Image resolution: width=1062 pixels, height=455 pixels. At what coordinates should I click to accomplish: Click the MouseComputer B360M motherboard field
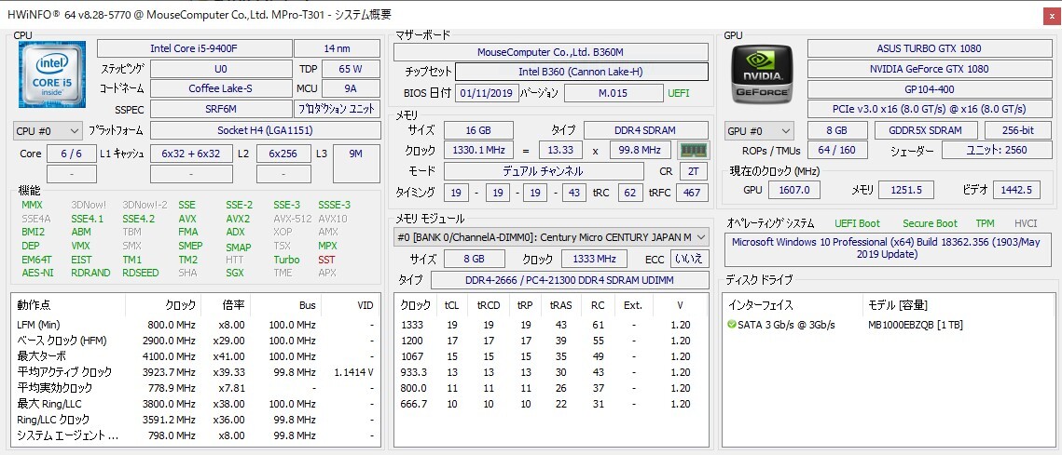click(551, 52)
